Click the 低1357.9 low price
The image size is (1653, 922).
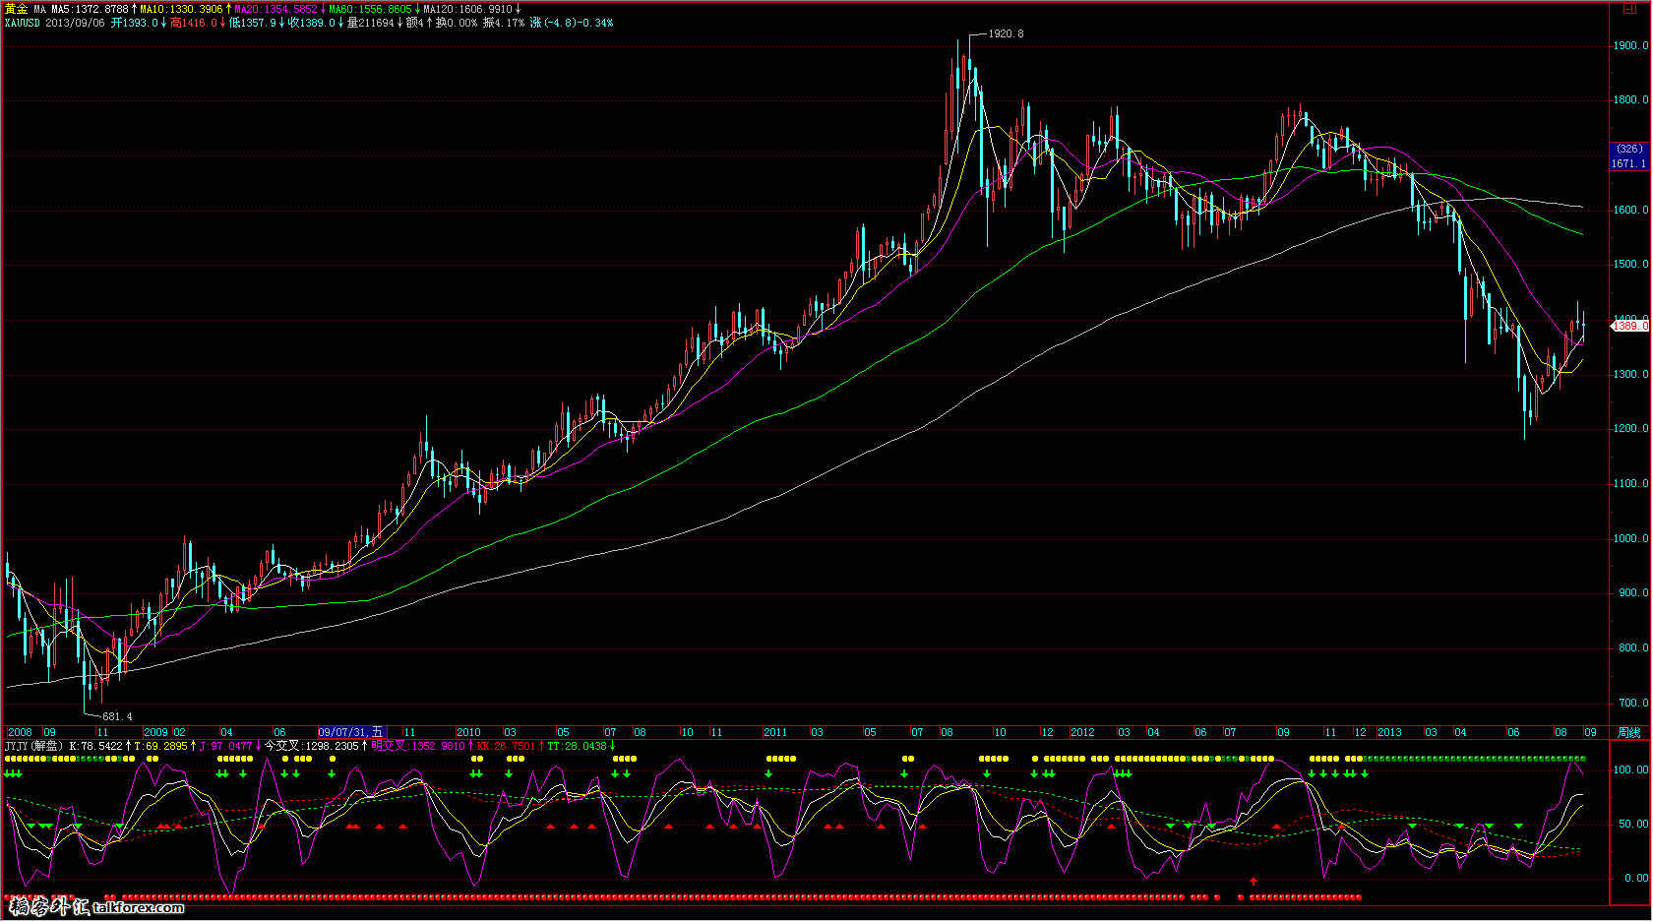point(253,23)
